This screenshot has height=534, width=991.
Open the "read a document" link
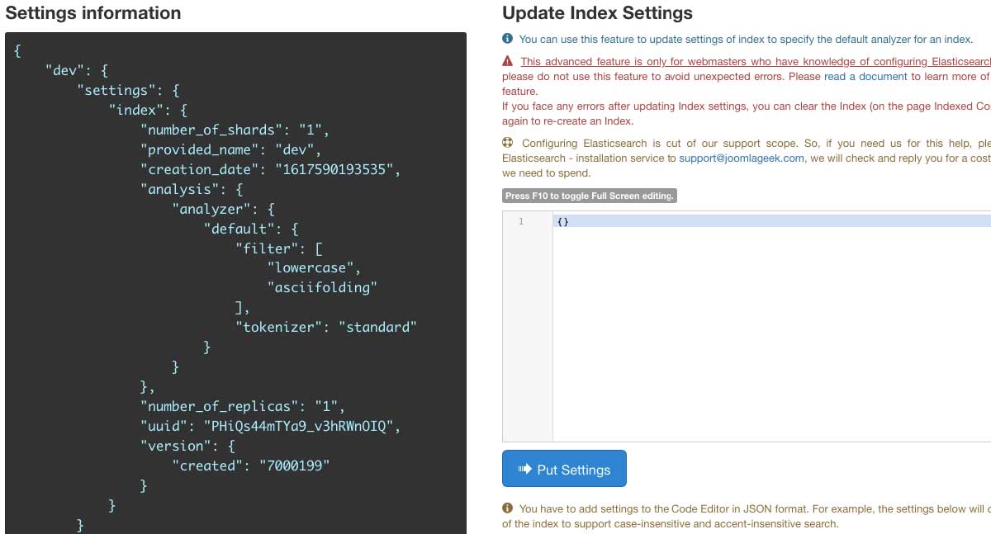865,76
